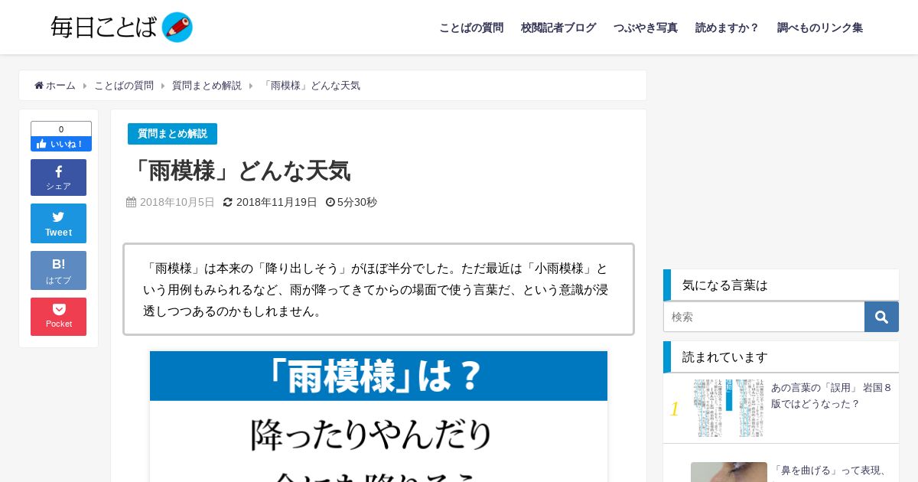Screen dimensions: 918x482
Task: Click the updated date 2018年11月19日
Action: (276, 202)
